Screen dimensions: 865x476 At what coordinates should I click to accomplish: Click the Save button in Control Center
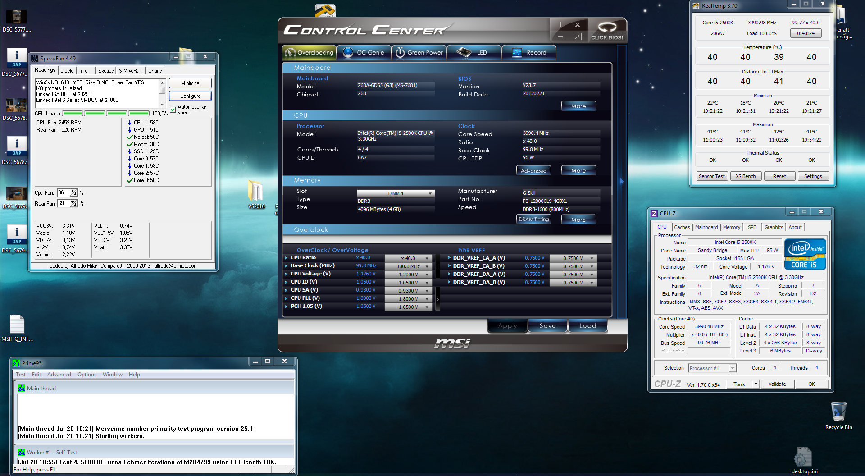pyautogui.click(x=547, y=325)
